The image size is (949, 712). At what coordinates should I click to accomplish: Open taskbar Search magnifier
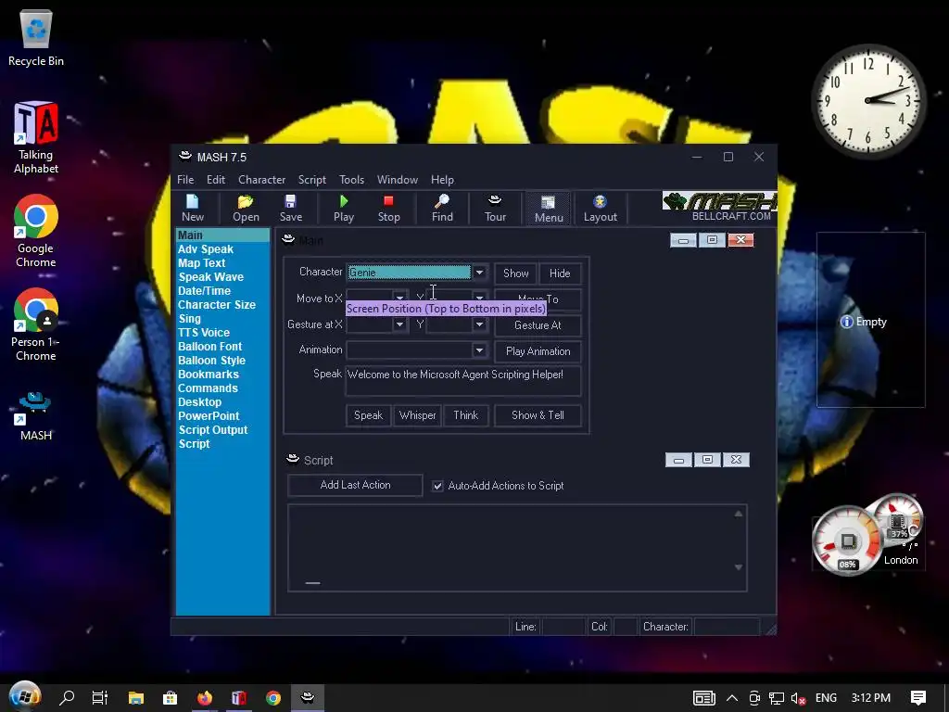pyautogui.click(x=67, y=697)
